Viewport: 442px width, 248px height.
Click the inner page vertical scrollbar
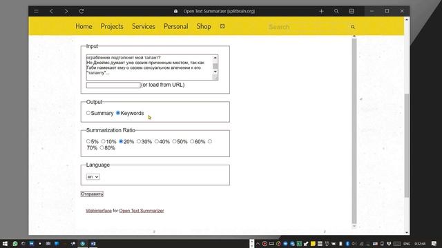[x=354, y=131]
